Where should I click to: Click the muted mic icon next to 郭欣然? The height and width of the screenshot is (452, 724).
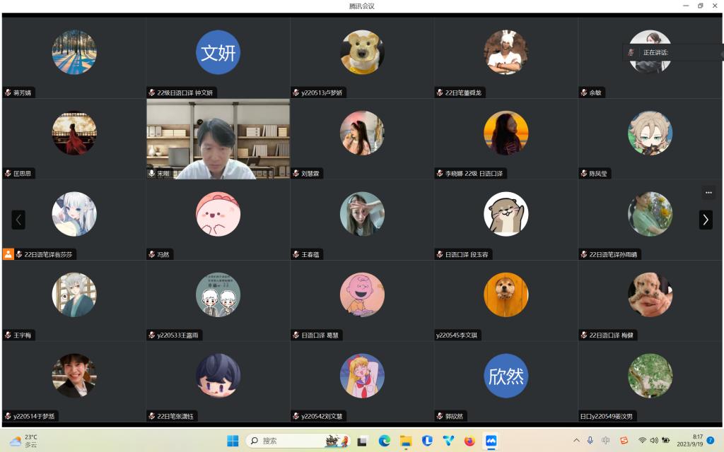439,416
